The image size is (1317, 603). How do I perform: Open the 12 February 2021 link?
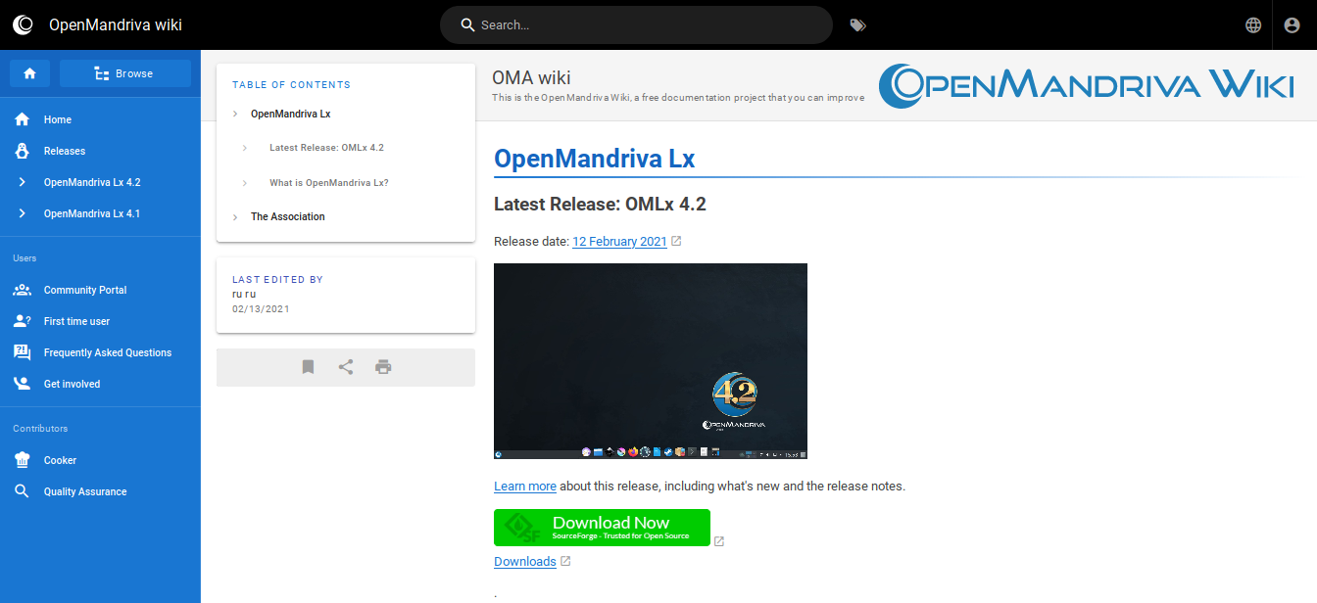(x=619, y=242)
